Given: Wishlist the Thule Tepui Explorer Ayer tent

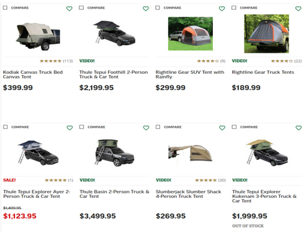Looking at the screenshot, I should pos(70,128).
